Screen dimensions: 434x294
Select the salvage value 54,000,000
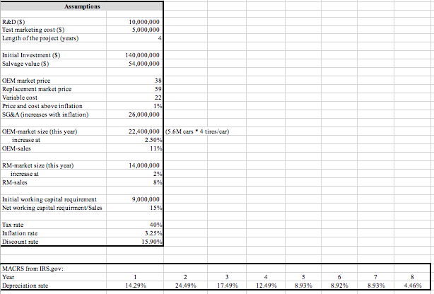click(135, 64)
